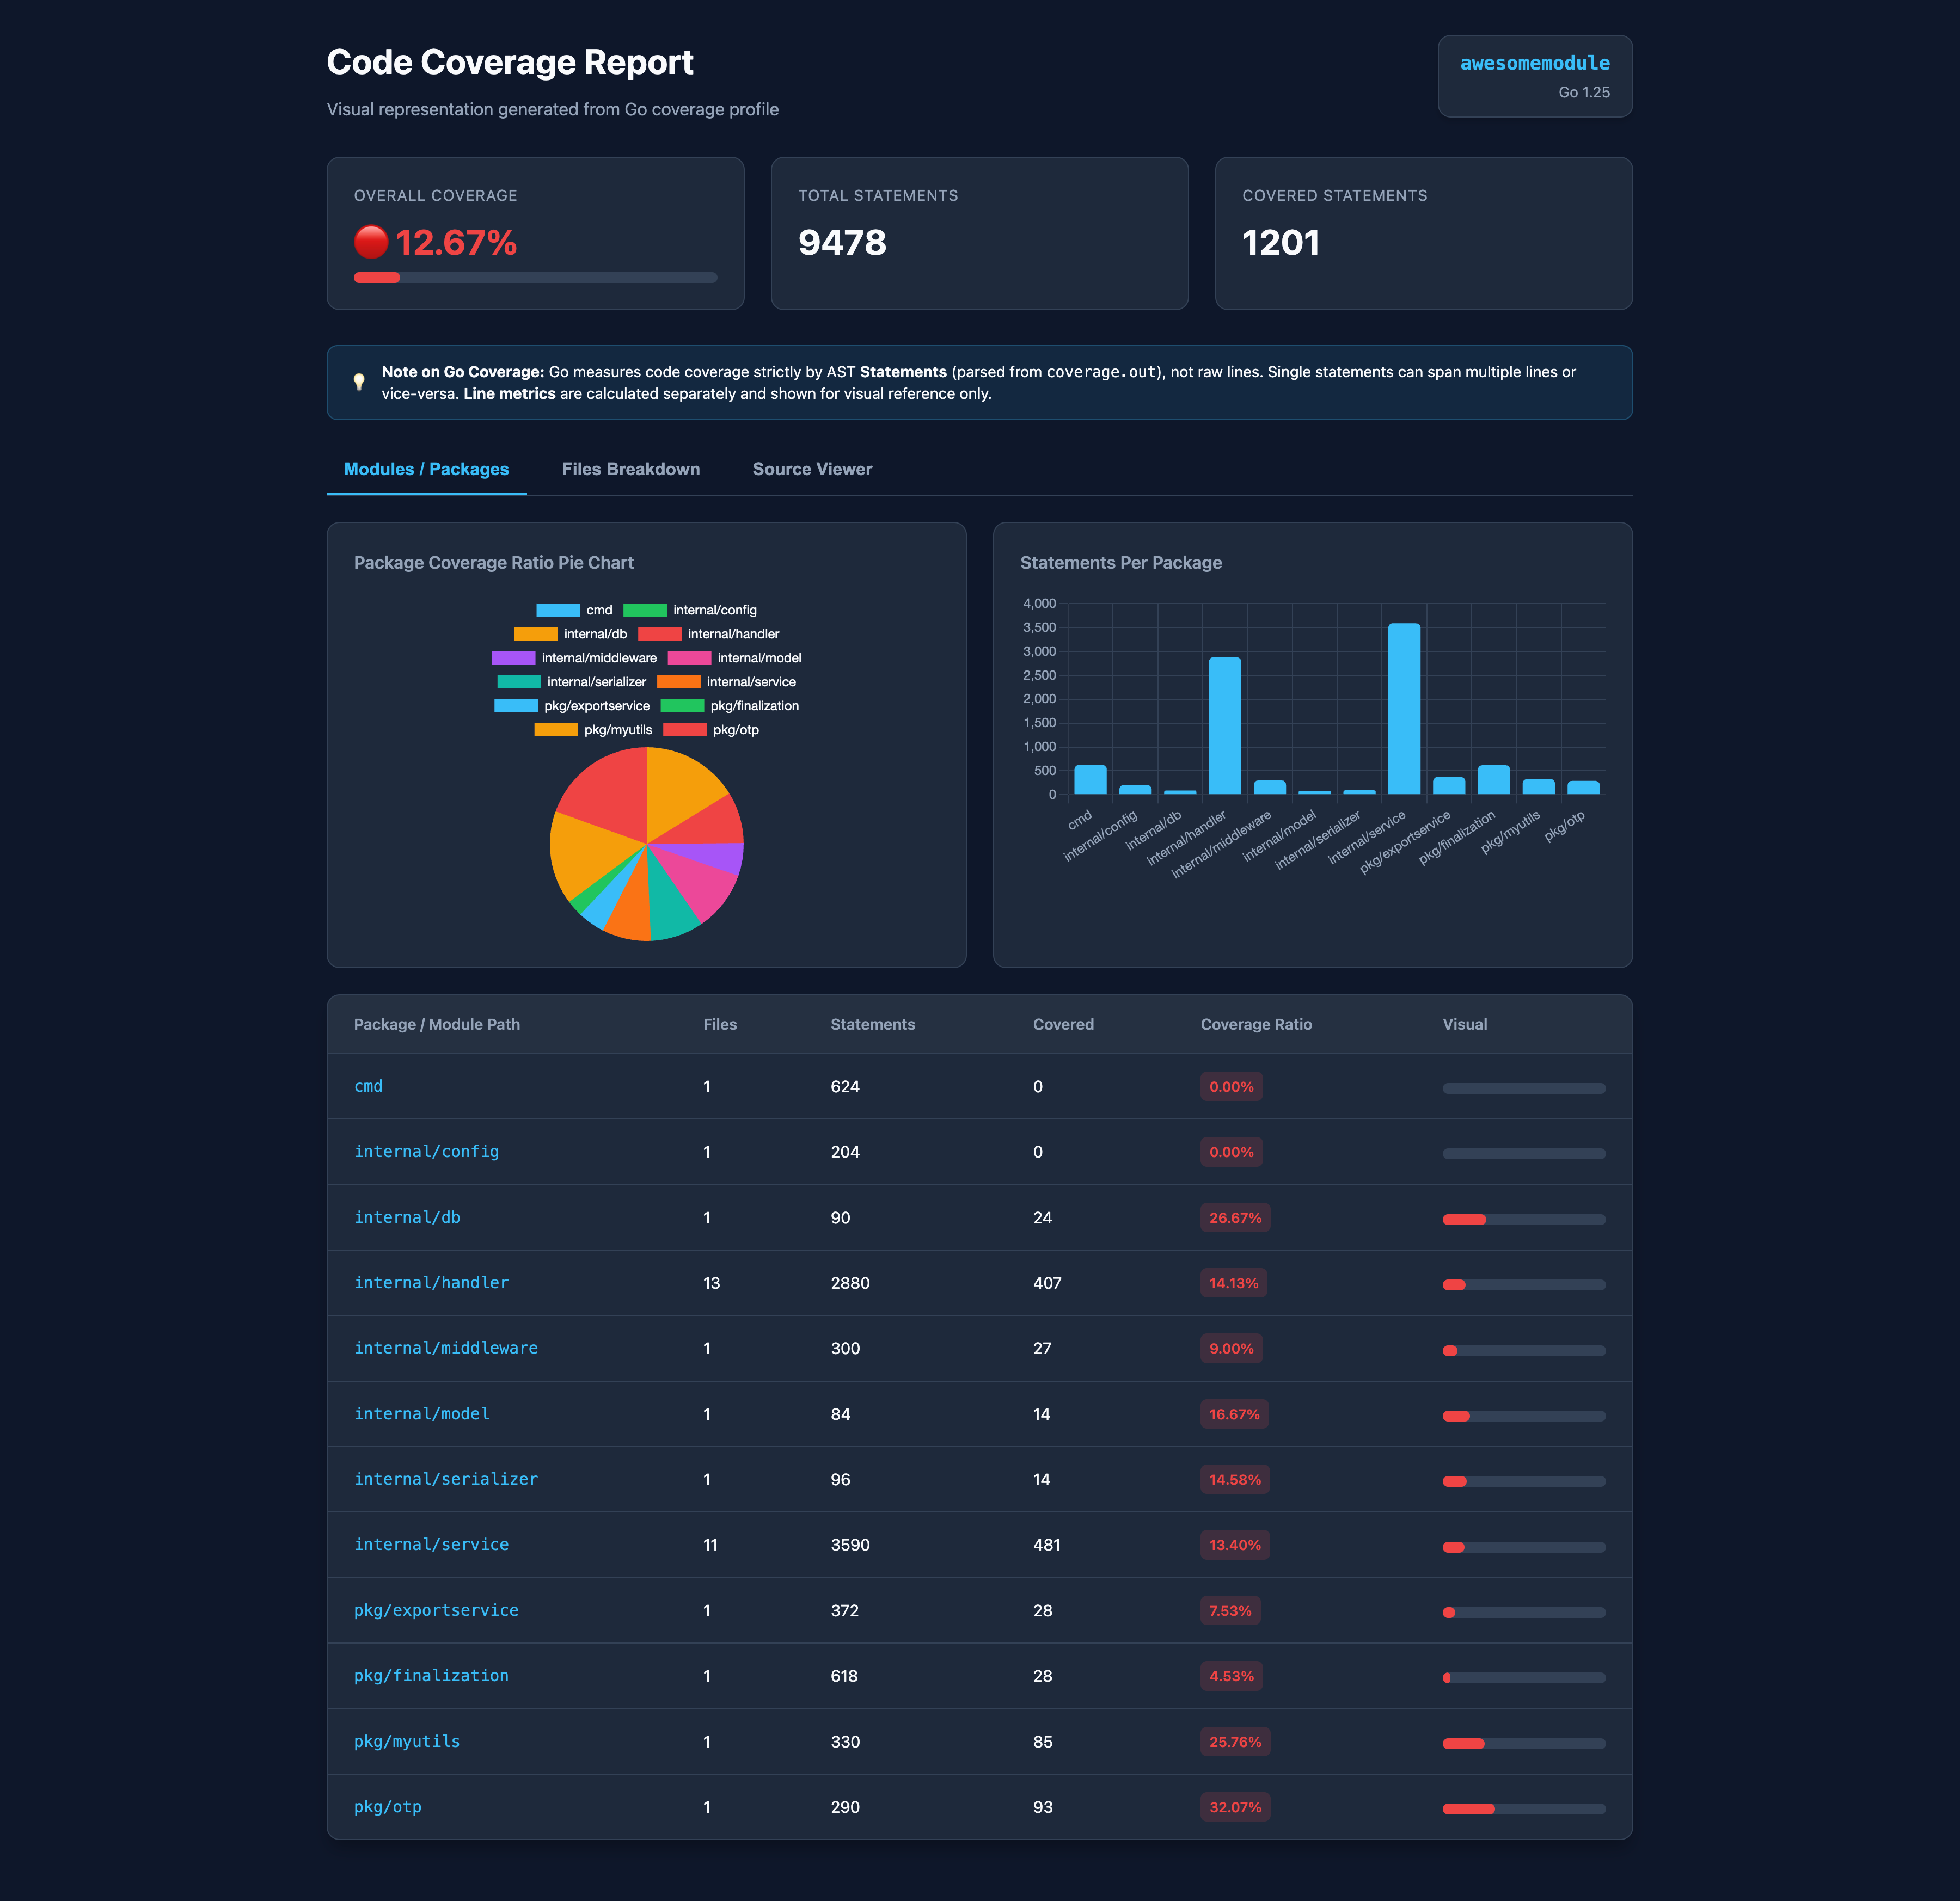Open the internal/handler package link
This screenshot has width=1960, height=1901.
(431, 1282)
